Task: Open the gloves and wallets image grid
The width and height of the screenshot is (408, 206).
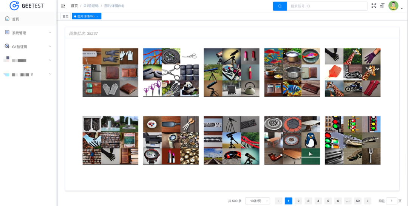Action: pos(110,73)
